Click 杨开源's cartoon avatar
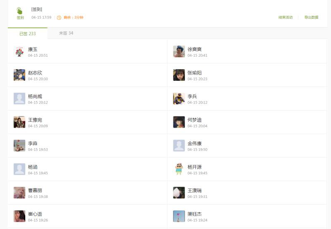Image resolution: width=331 pixels, height=229 pixels. 179,169
